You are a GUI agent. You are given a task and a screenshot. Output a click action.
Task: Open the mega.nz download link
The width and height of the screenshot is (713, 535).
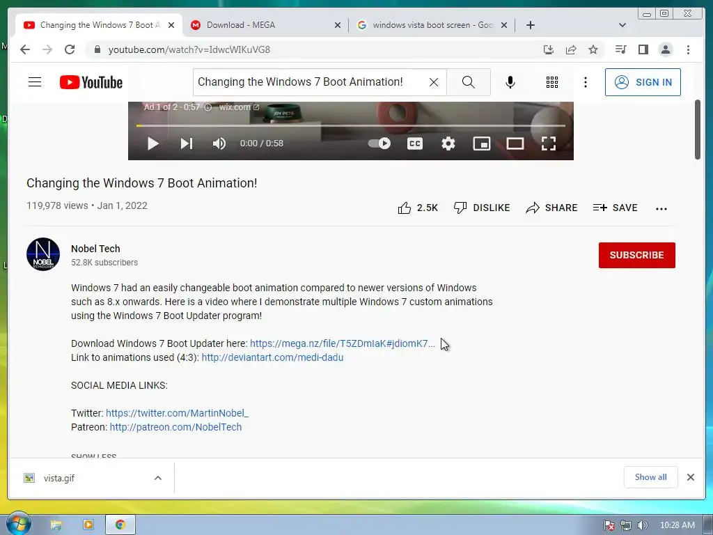tap(343, 343)
